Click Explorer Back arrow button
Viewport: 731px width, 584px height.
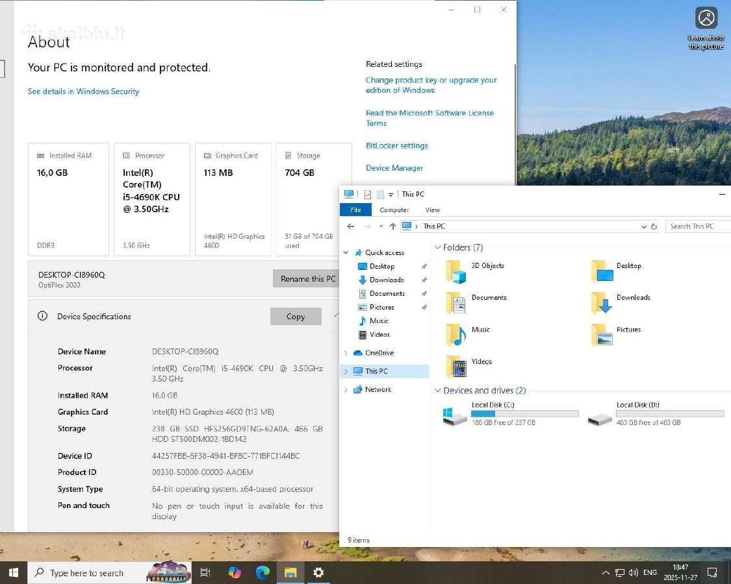pos(351,226)
